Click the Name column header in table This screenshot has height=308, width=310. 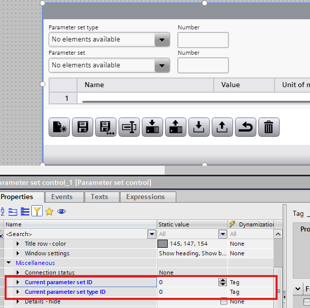coord(145,85)
